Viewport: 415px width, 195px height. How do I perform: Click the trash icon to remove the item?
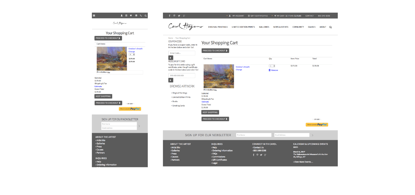(270, 70)
